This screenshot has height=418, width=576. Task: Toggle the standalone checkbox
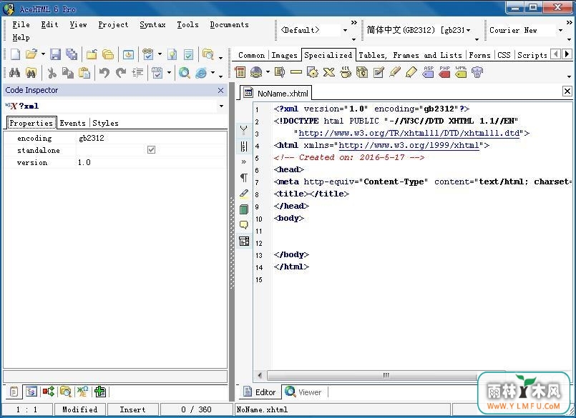[151, 150]
